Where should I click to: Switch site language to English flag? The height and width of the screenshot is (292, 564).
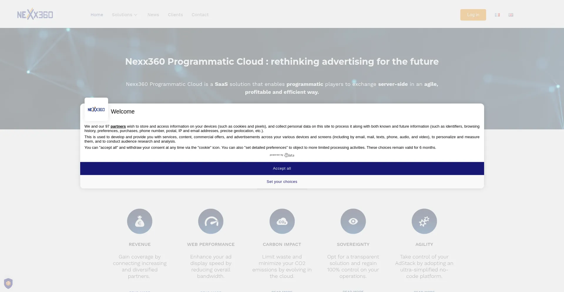[511, 15]
